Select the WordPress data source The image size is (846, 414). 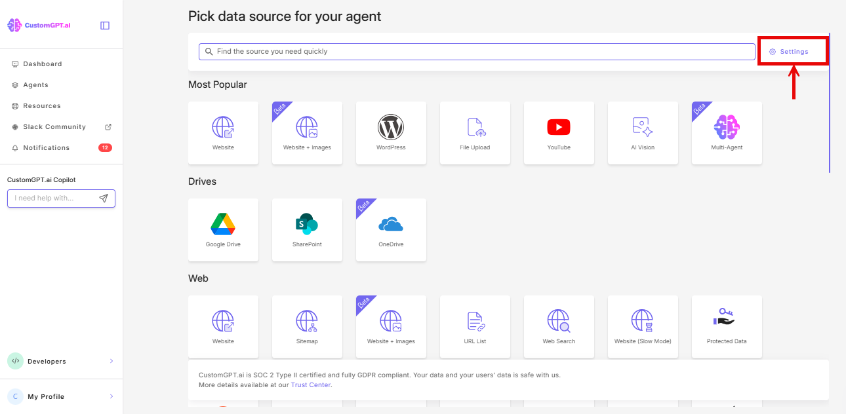point(391,133)
